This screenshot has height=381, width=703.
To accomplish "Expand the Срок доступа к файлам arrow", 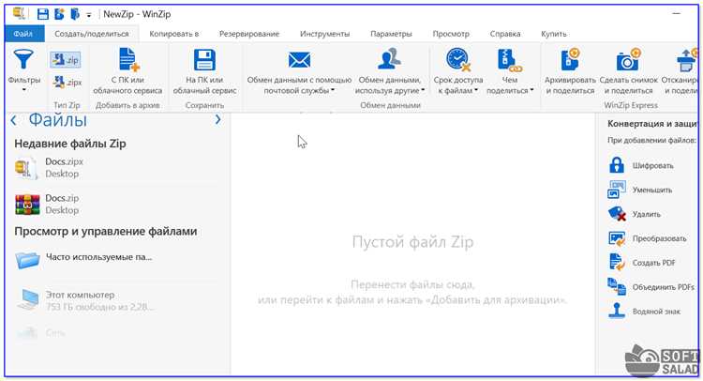I will 475,90.
